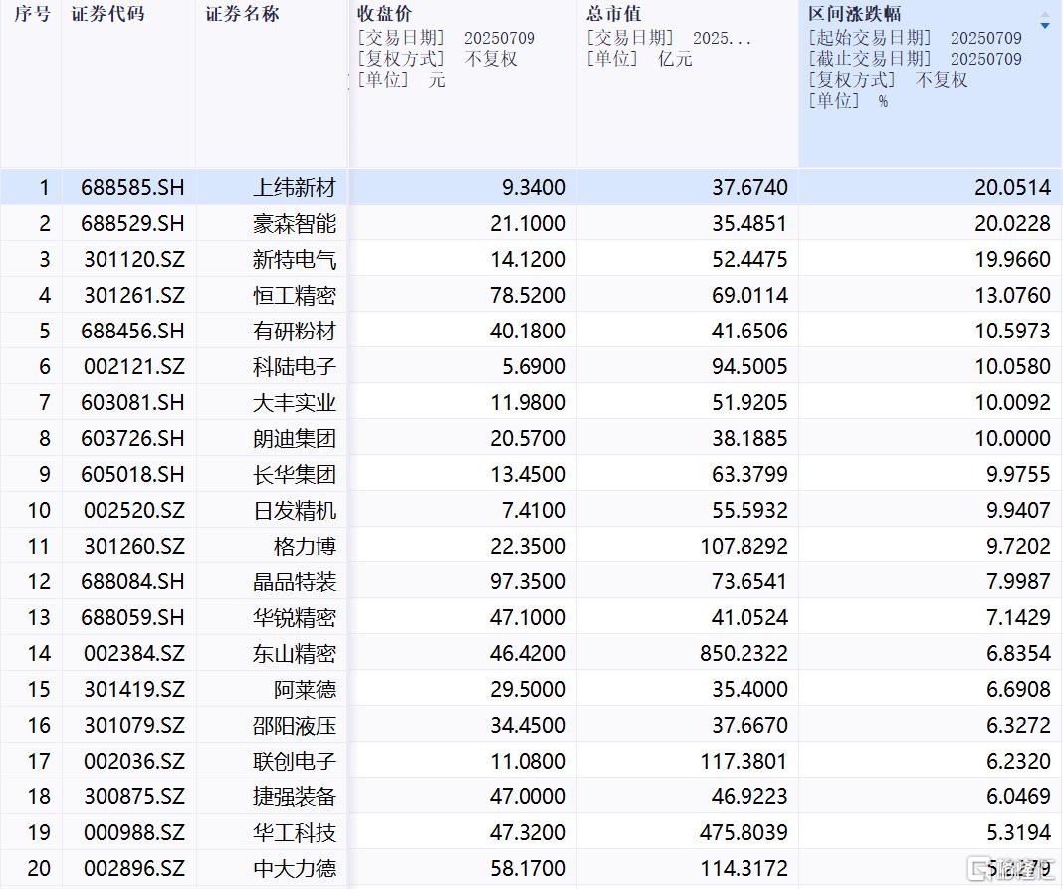Select stock name 华锐精密

point(295,618)
